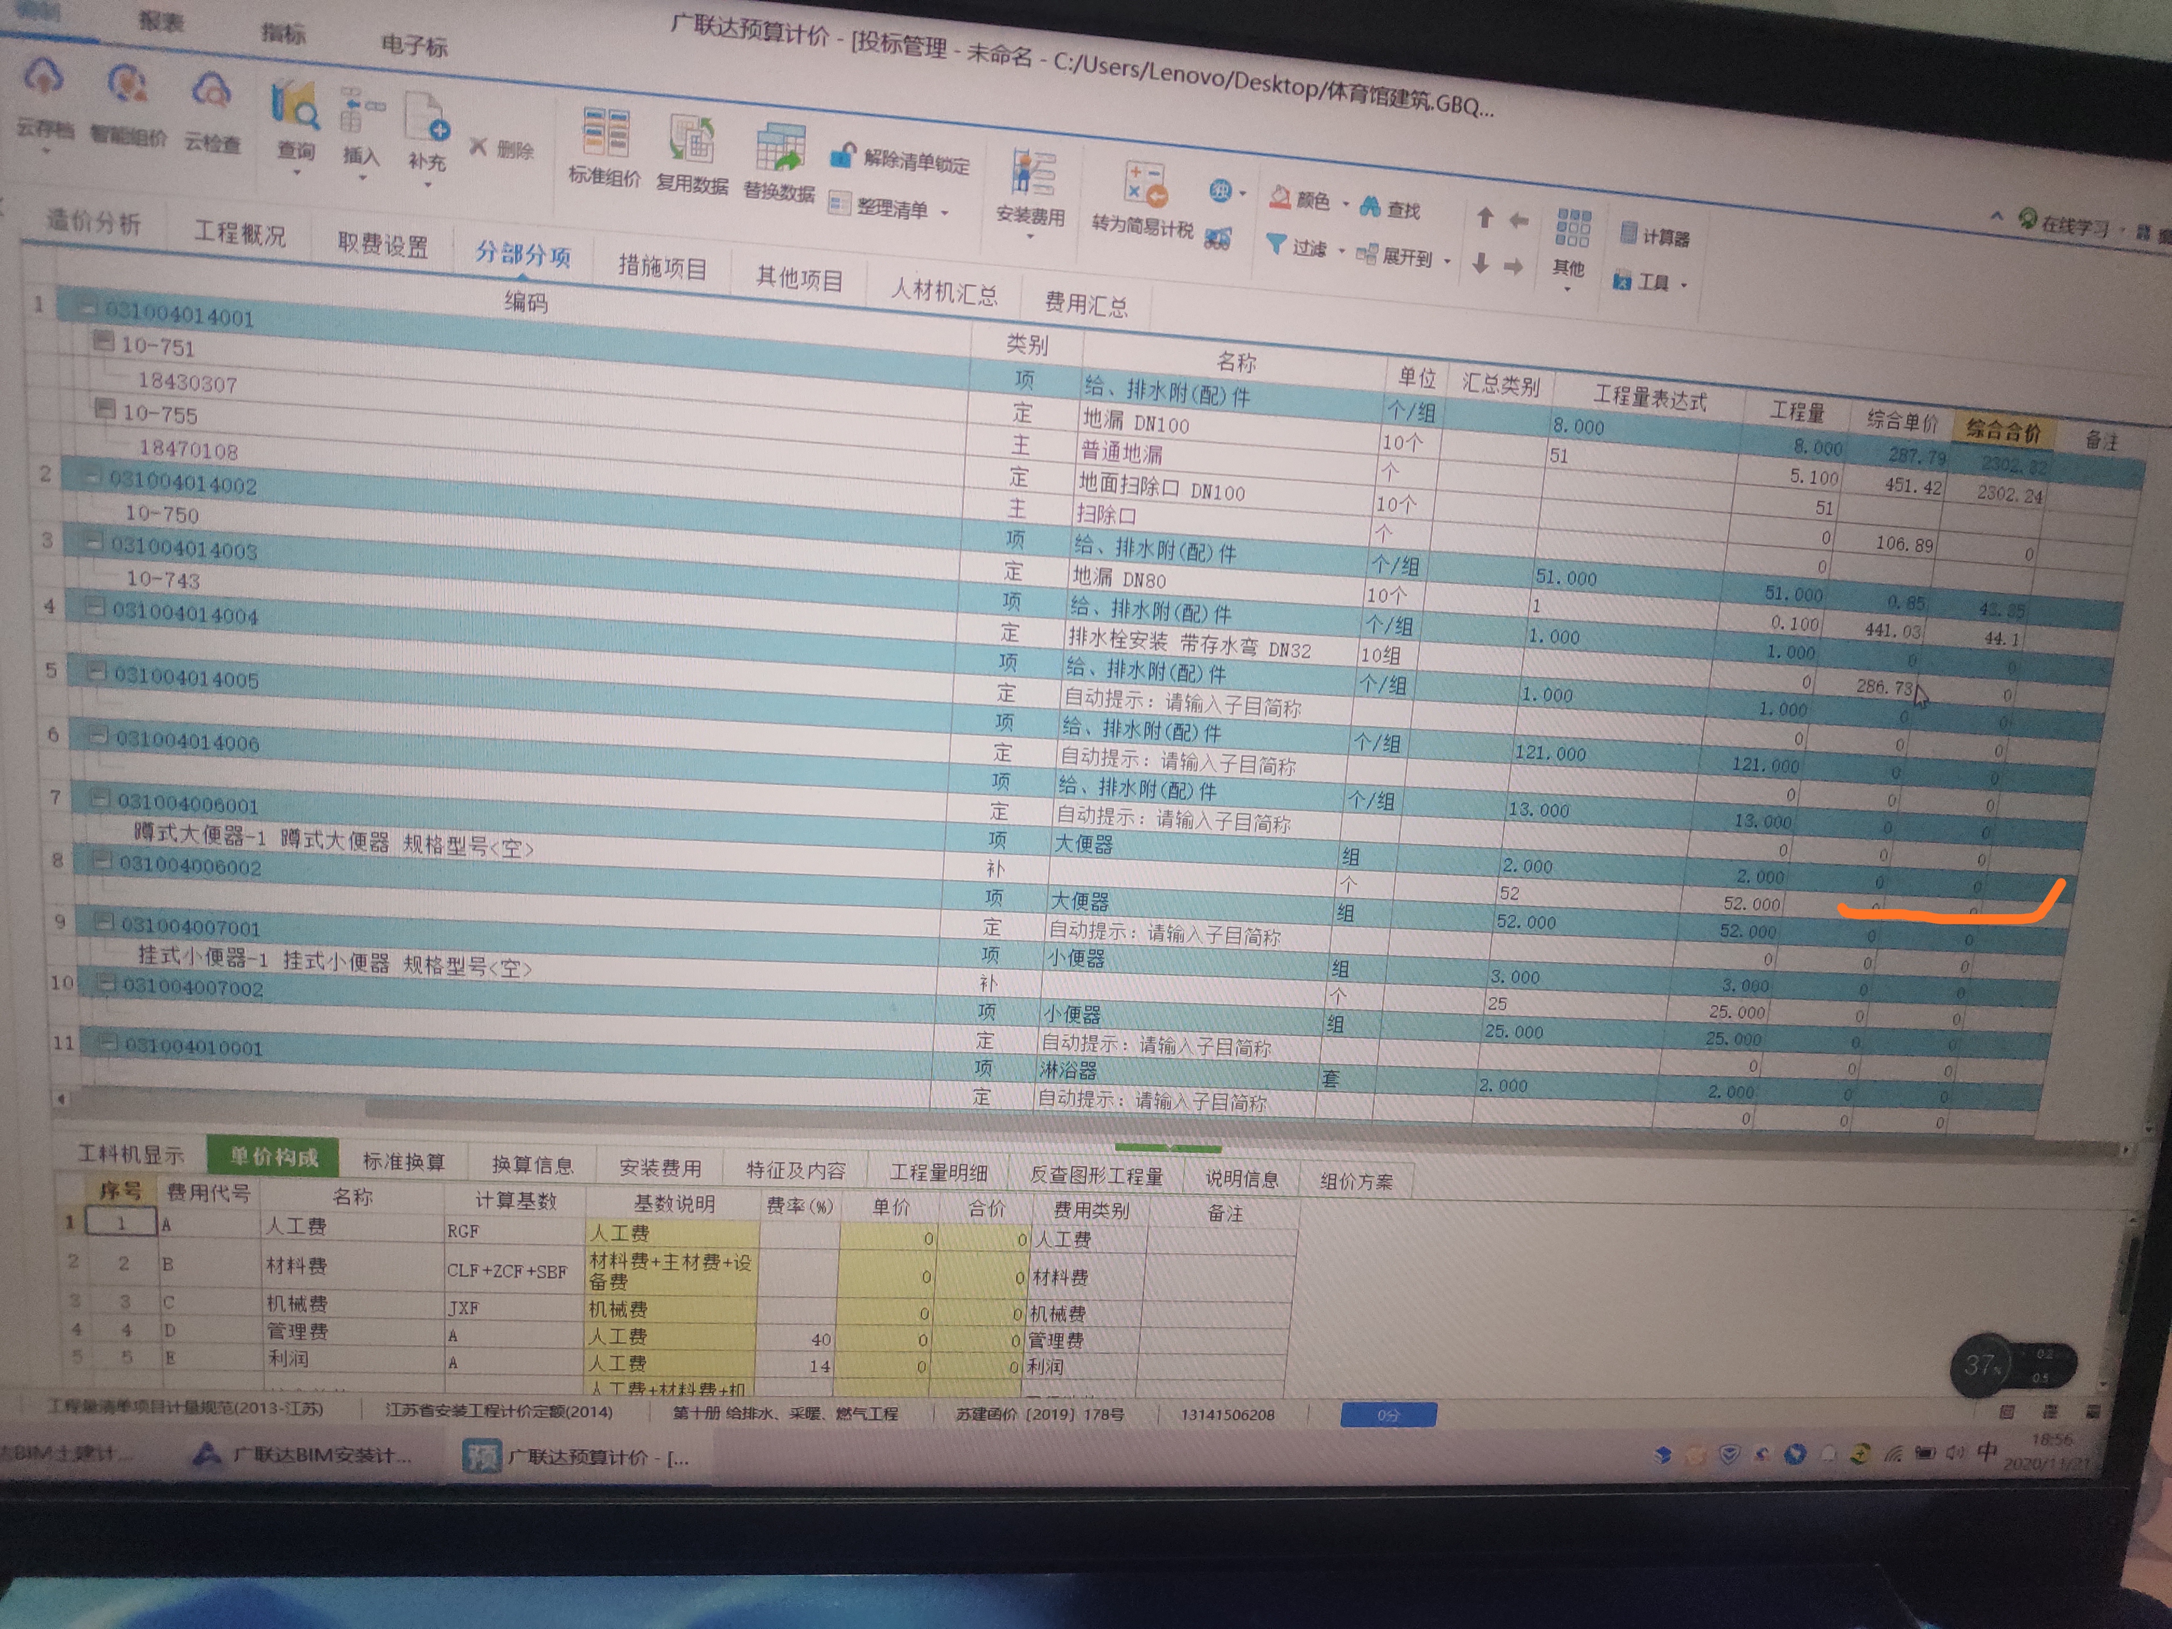Collapse row 031004007001 tree node
Screen dimensions: 2172x1629
coord(103,921)
